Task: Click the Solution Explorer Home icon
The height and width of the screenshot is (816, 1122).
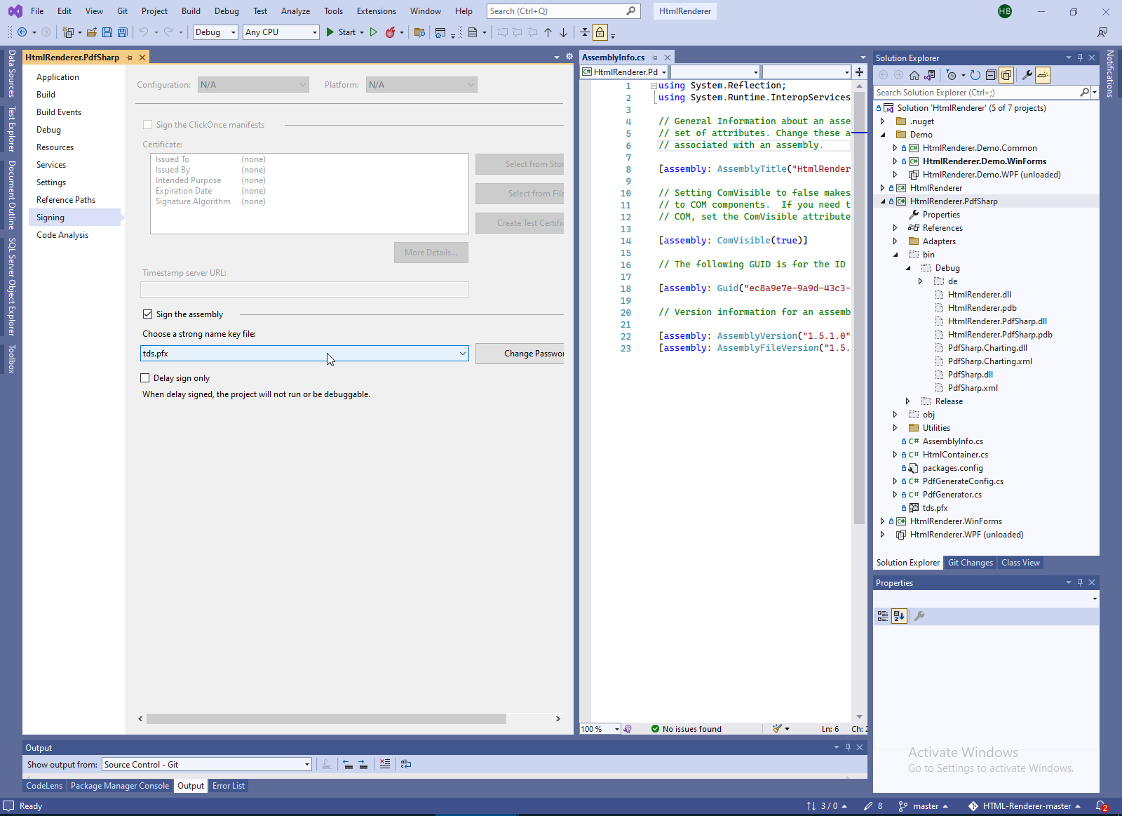Action: [x=914, y=75]
